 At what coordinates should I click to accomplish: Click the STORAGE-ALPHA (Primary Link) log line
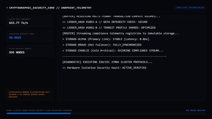click(106, 39)
